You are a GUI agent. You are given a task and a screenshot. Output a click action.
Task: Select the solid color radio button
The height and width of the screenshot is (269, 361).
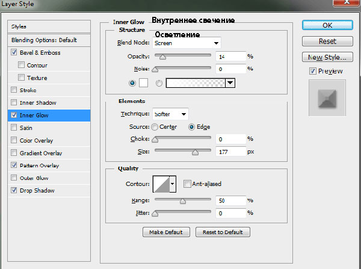point(132,84)
